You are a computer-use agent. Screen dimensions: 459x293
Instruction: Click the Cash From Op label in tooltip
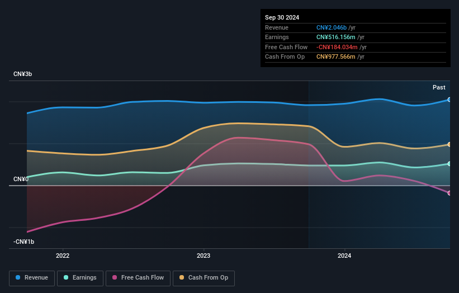point(285,57)
